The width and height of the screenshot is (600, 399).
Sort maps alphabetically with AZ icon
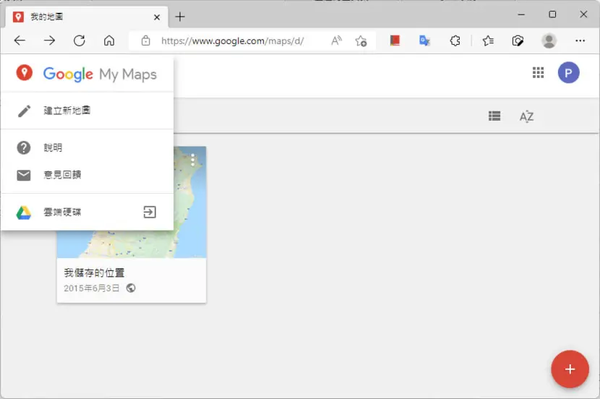526,116
